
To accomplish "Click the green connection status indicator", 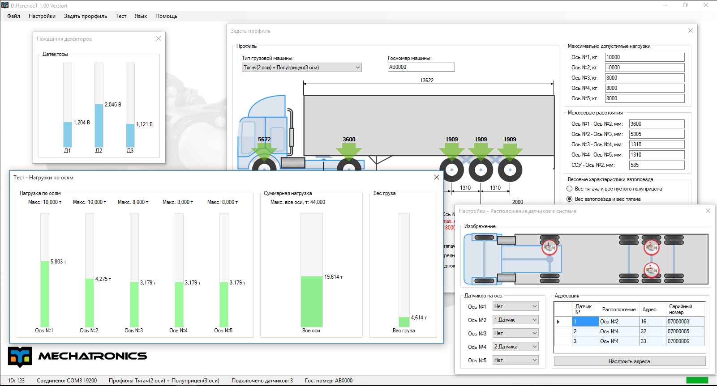I will click(x=697, y=380).
